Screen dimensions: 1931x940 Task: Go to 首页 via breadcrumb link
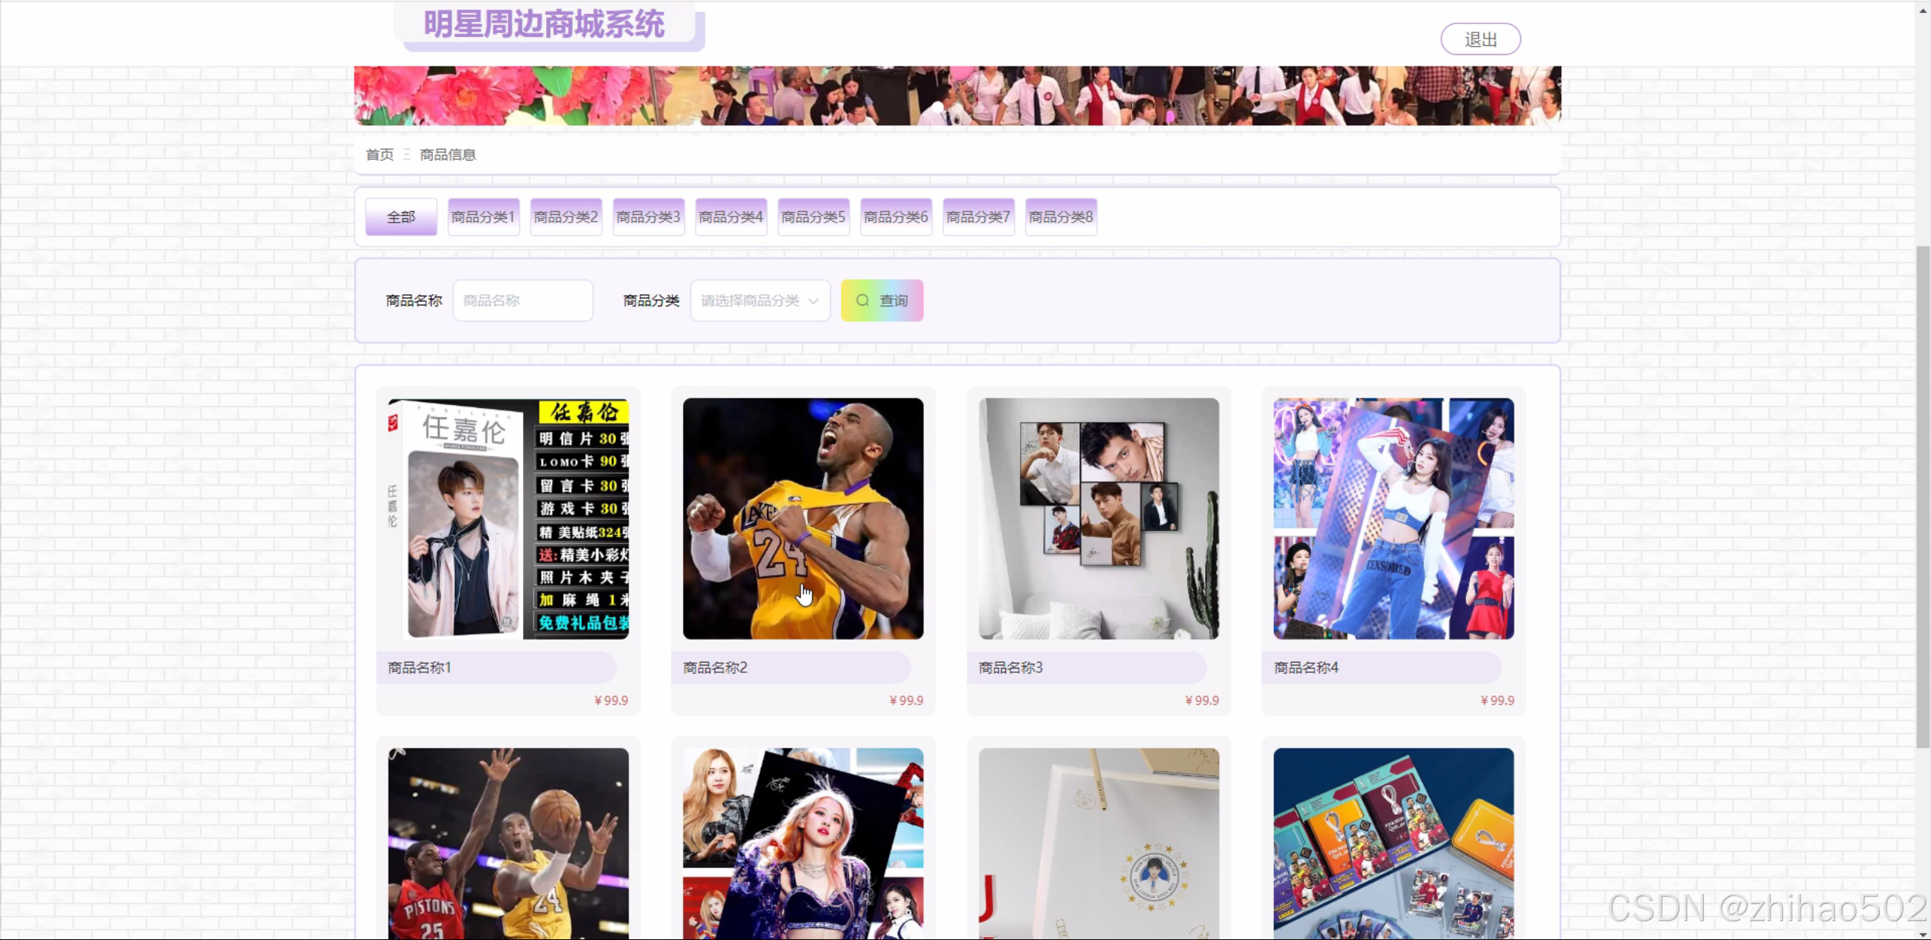point(380,155)
